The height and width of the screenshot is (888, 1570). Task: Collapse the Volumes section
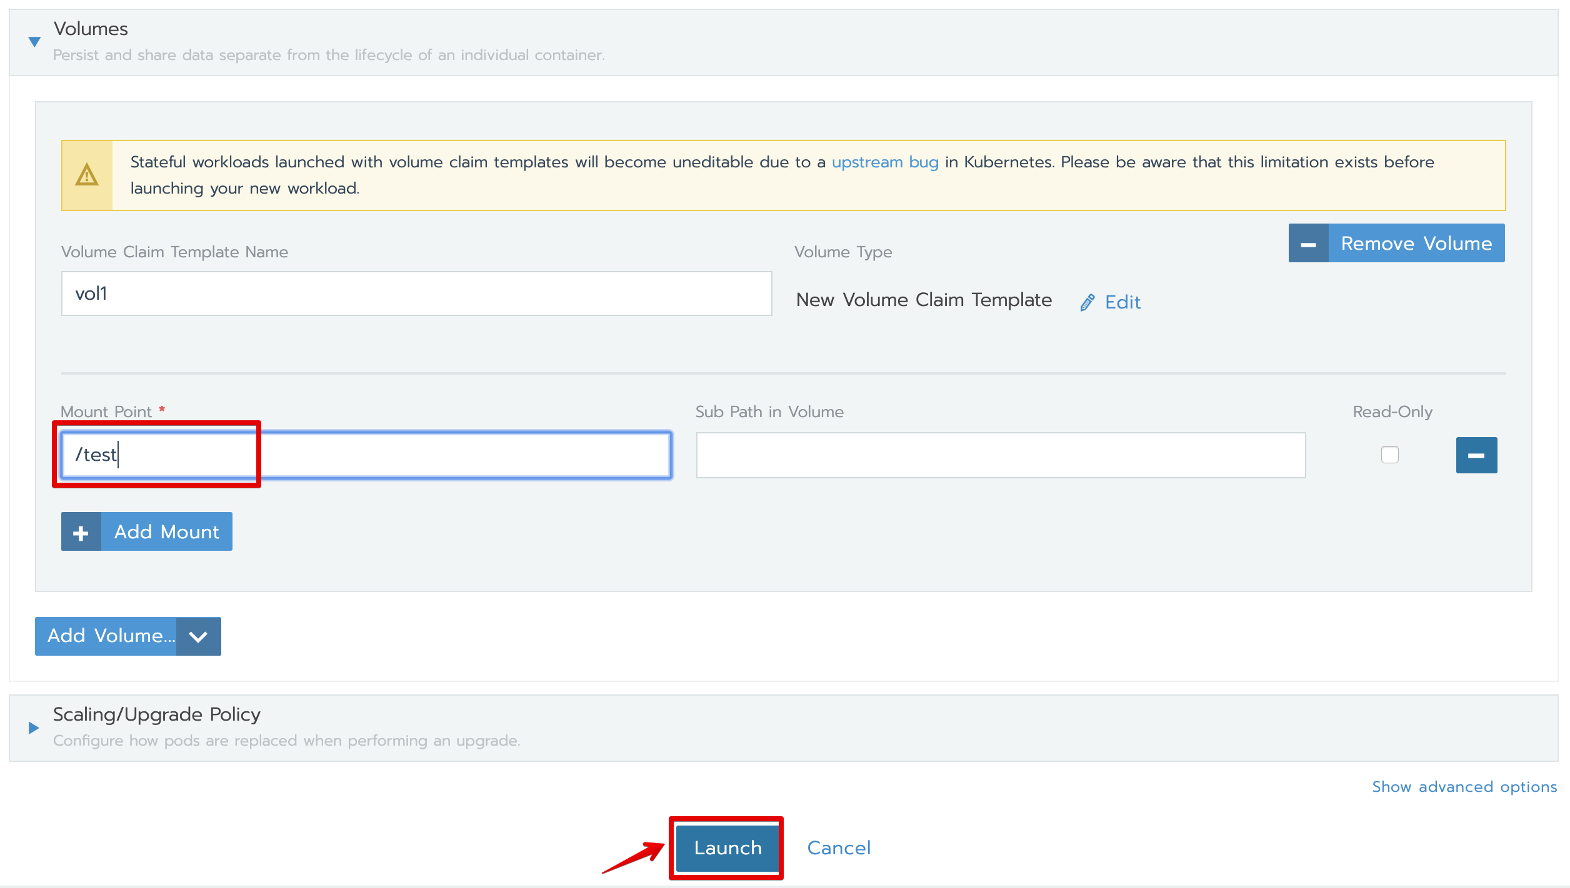click(x=34, y=42)
